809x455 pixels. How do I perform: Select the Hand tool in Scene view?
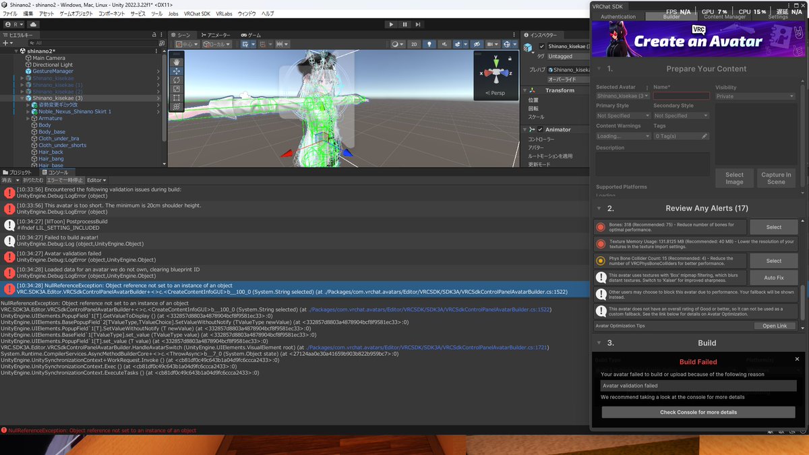[177, 62]
